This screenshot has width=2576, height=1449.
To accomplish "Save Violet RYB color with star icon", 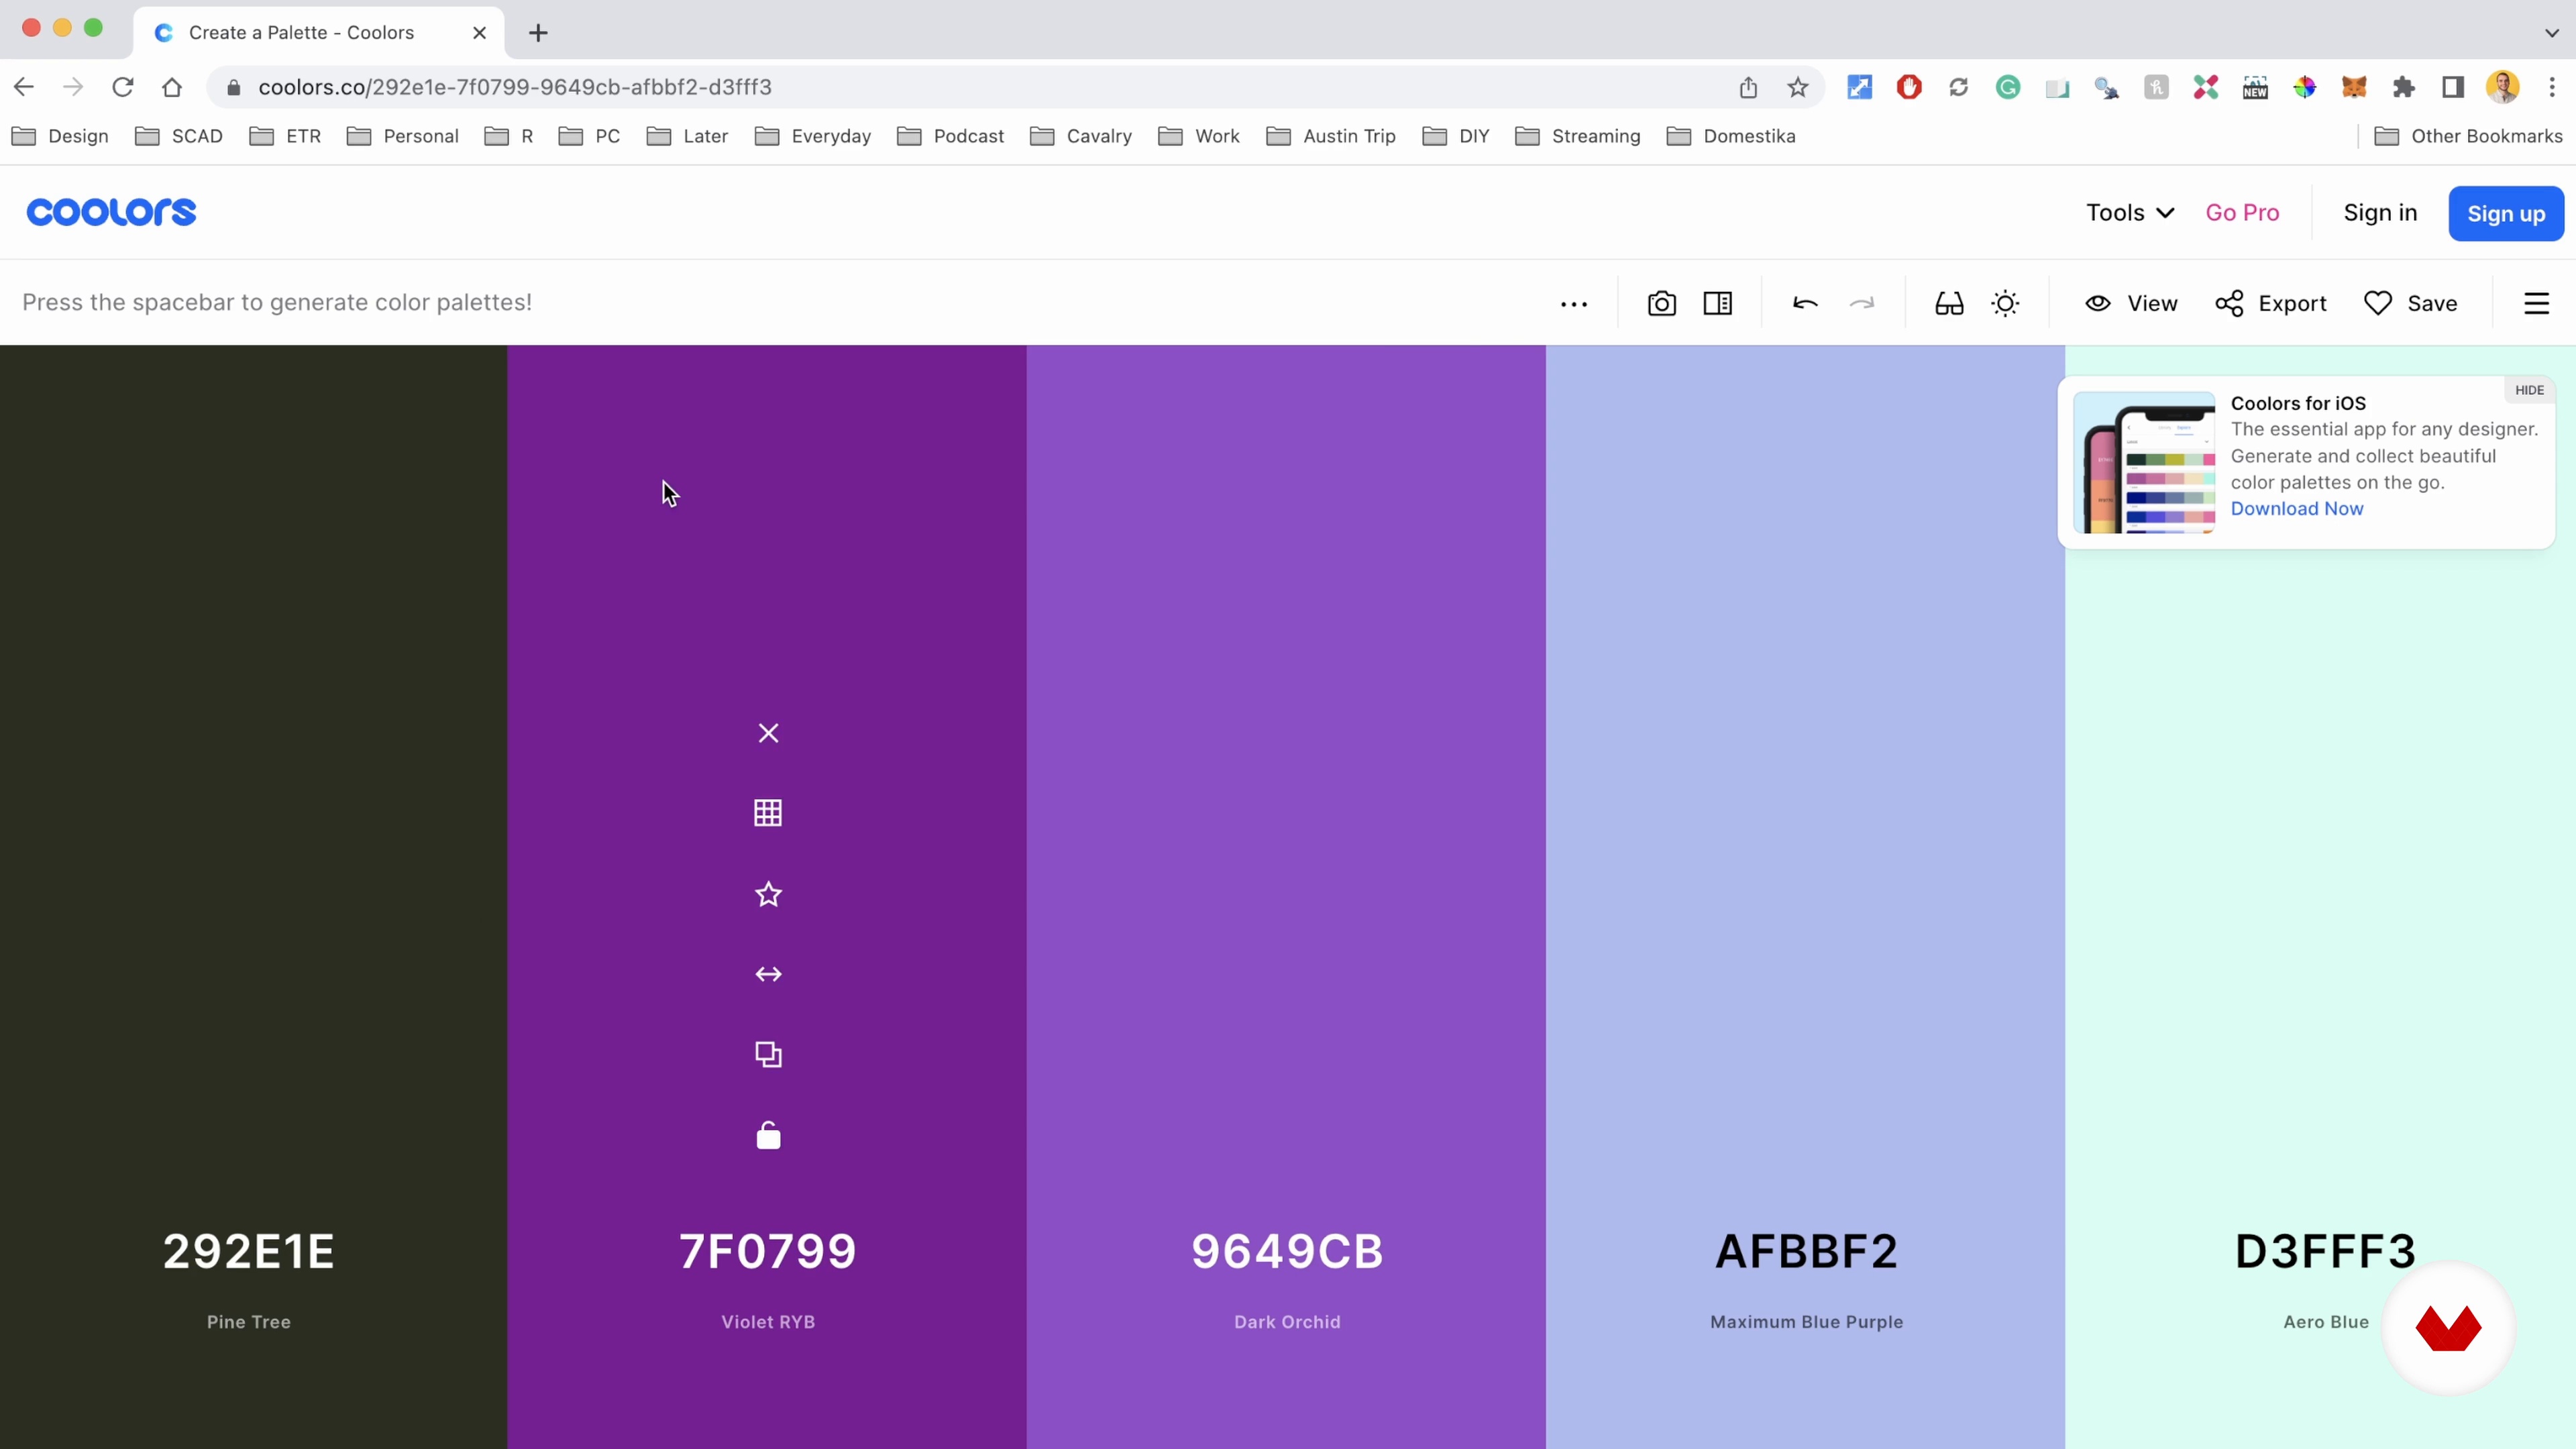I will pyautogui.click(x=768, y=894).
